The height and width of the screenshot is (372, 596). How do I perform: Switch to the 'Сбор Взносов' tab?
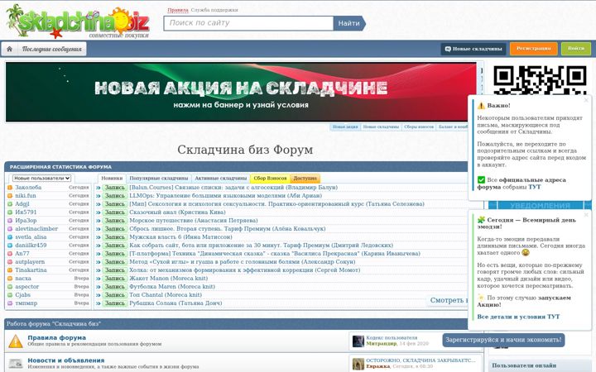tap(270, 178)
